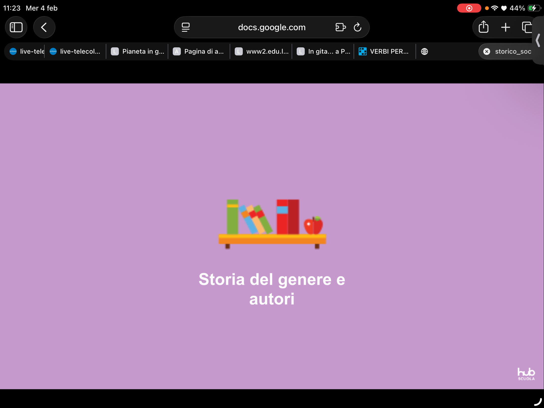This screenshot has width=544, height=408.
Task: Toggle the Safari sidebar panel
Action: (x=16, y=27)
